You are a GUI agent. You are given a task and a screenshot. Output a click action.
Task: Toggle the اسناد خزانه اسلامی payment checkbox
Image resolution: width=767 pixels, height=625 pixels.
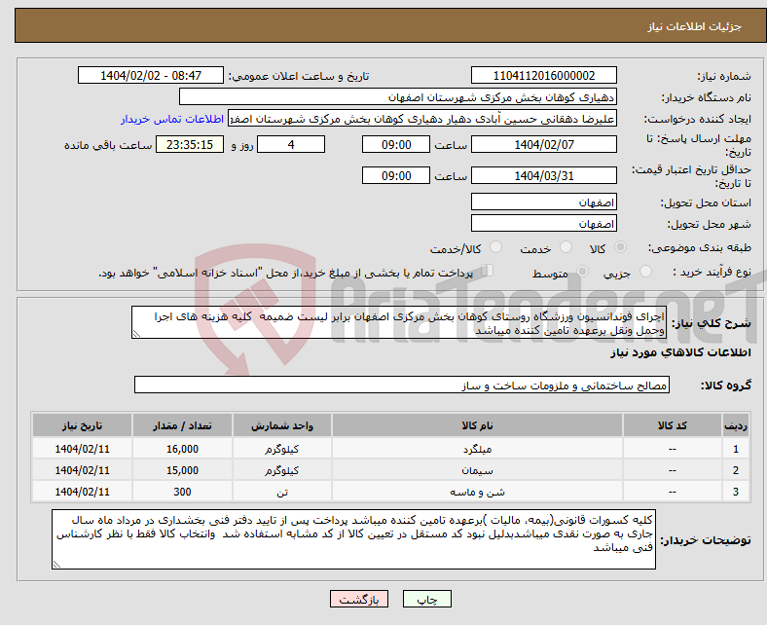[487, 271]
